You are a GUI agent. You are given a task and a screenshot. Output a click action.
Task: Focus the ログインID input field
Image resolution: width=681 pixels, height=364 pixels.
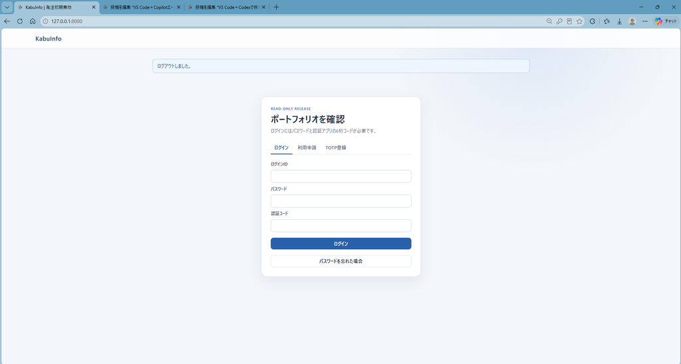[x=341, y=176]
